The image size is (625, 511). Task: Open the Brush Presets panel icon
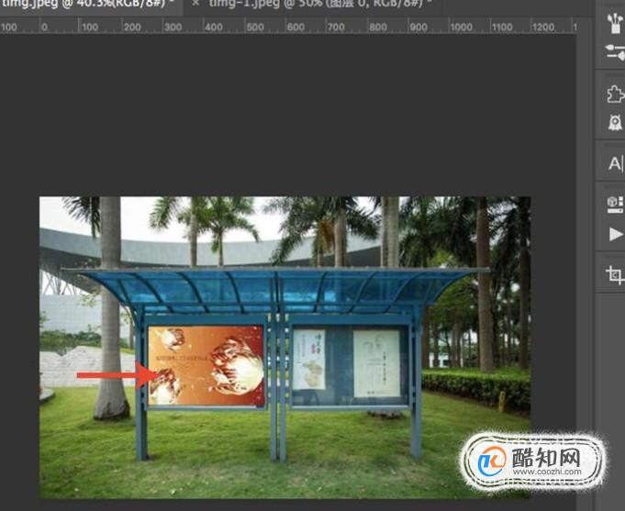click(615, 24)
